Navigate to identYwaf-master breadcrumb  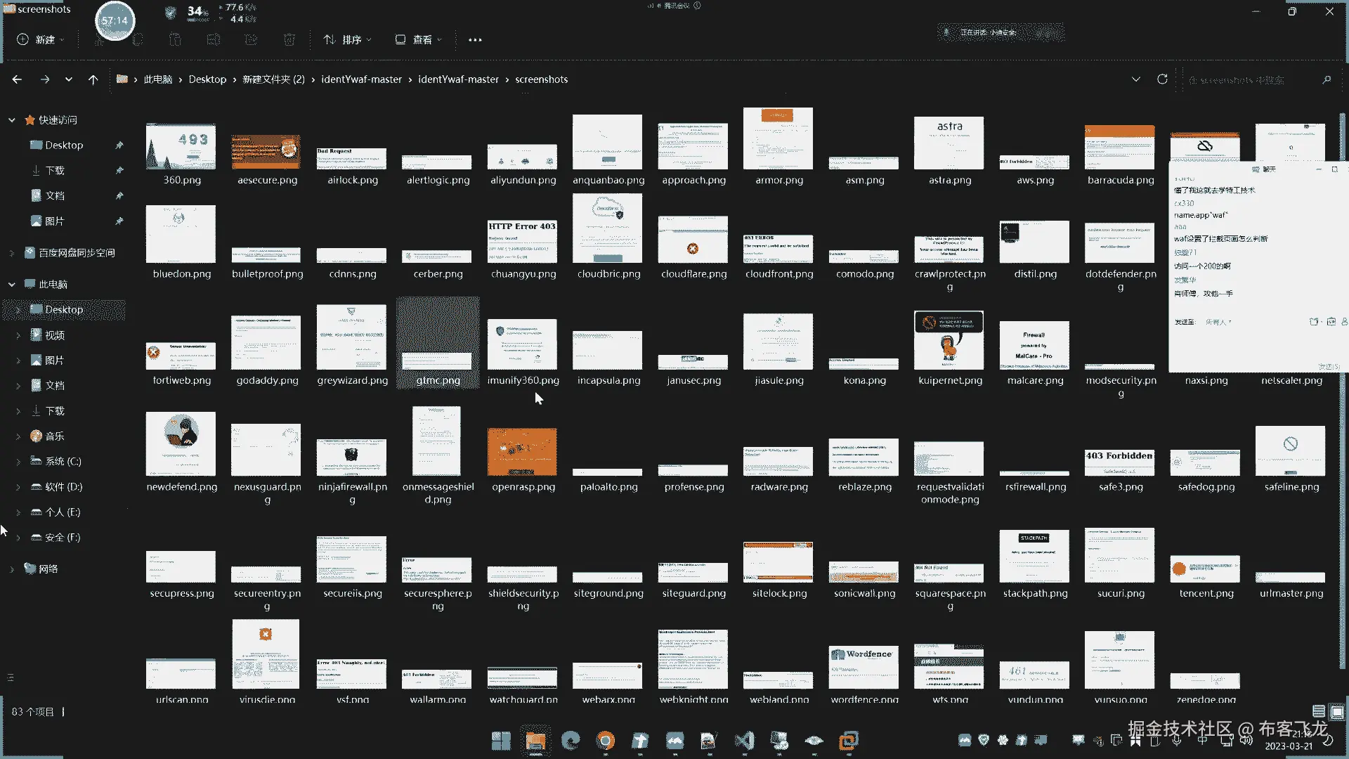tap(361, 79)
